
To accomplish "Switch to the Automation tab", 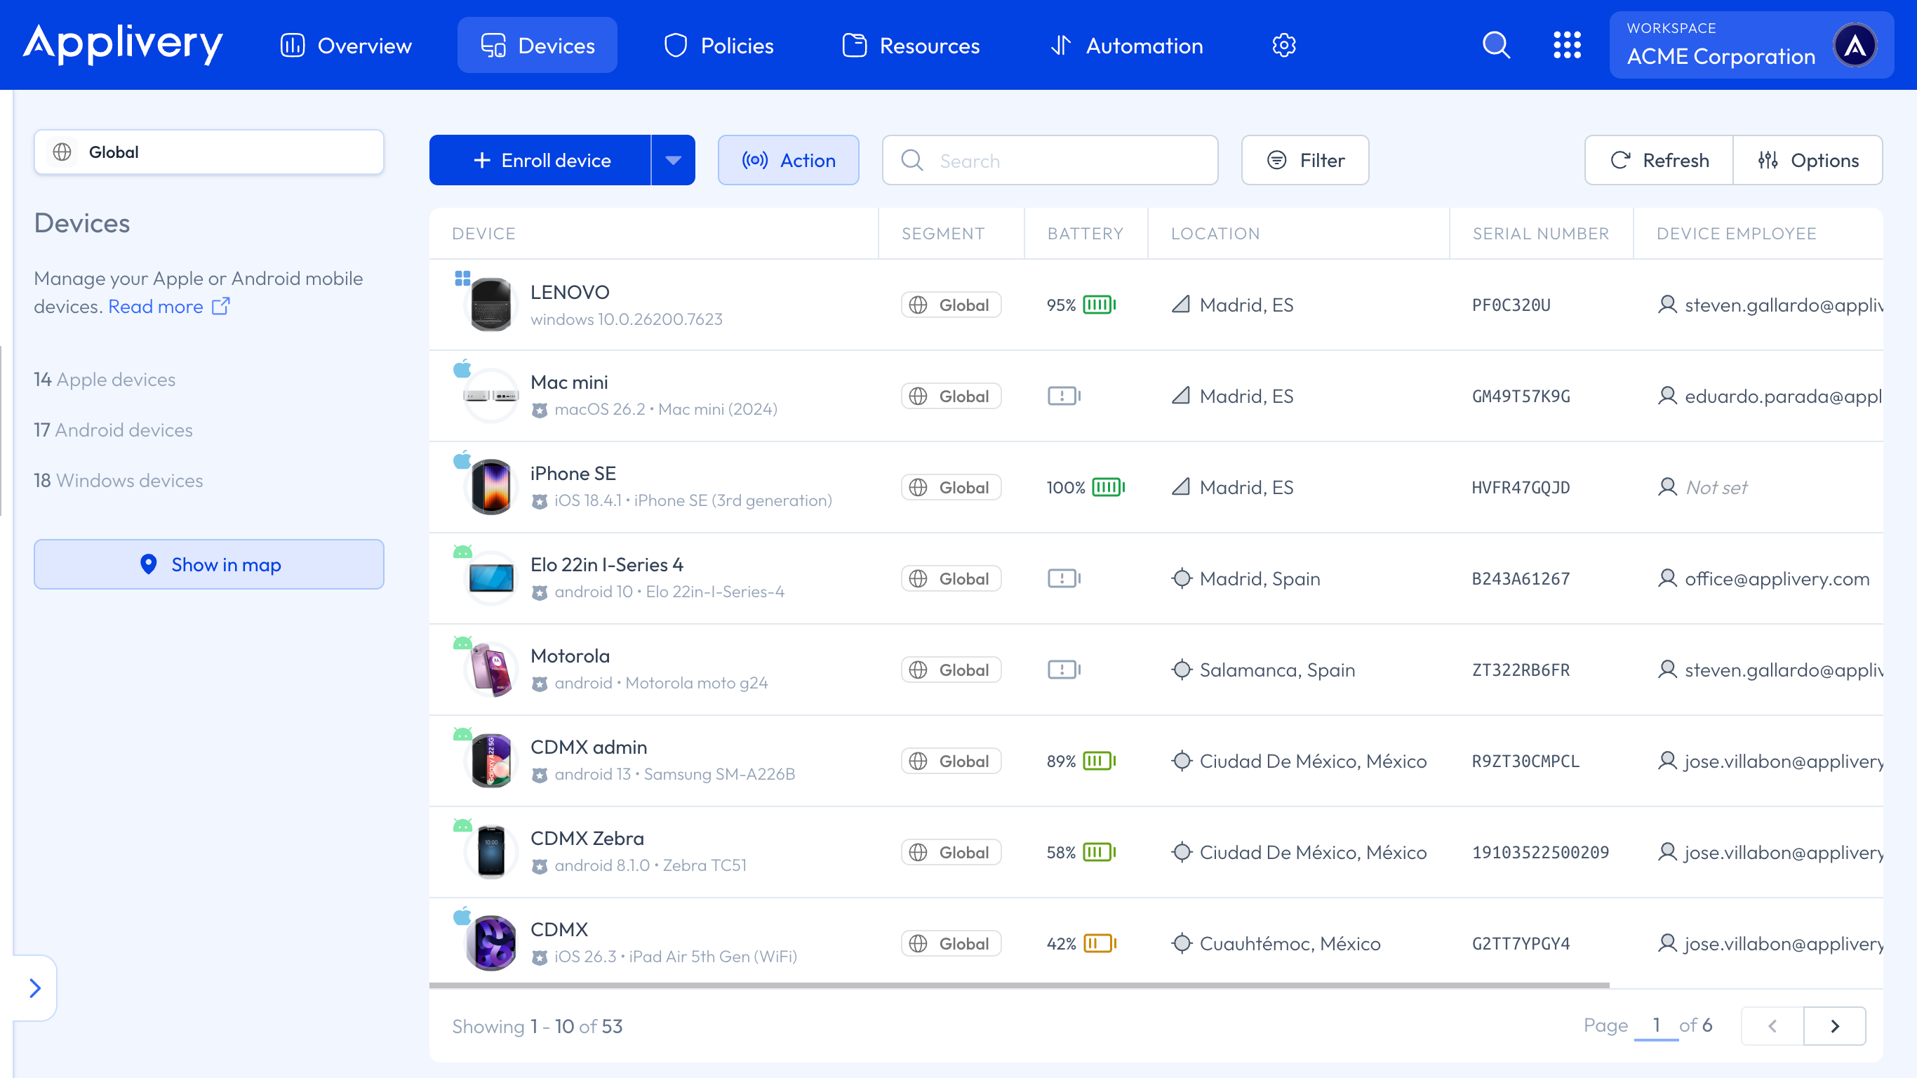I will (1127, 46).
